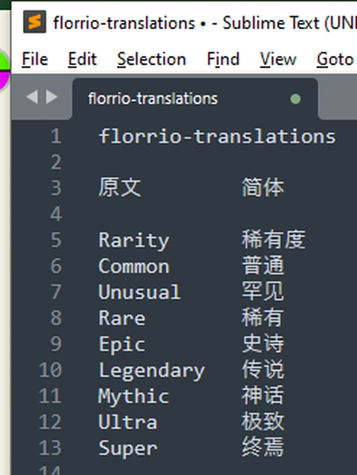Screen dimensions: 357x475
Task: Select the florrio-translations tab
Action: 152,99
